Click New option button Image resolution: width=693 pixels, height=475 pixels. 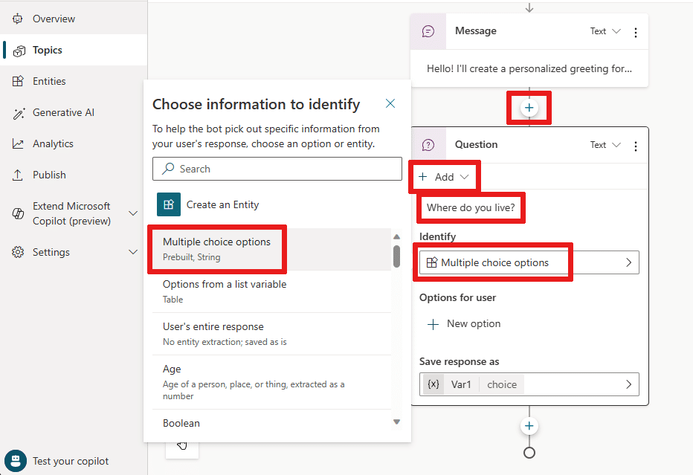click(x=465, y=324)
